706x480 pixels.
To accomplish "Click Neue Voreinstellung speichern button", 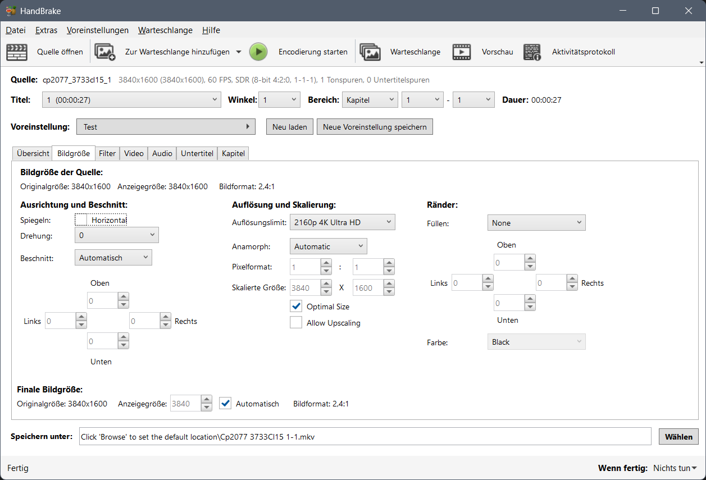I will click(375, 127).
